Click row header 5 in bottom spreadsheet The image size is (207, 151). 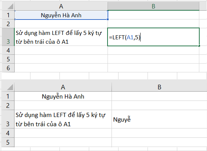tap(8, 142)
